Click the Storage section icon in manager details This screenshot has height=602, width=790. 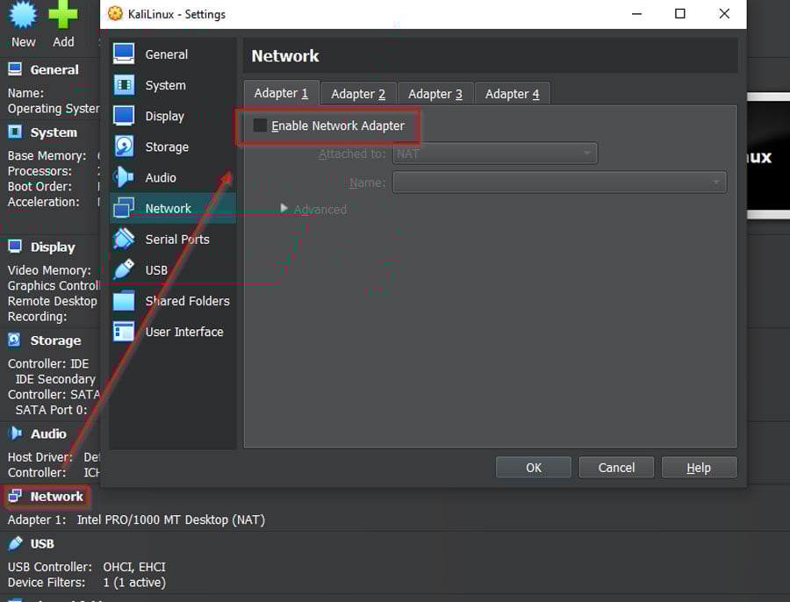click(x=15, y=340)
